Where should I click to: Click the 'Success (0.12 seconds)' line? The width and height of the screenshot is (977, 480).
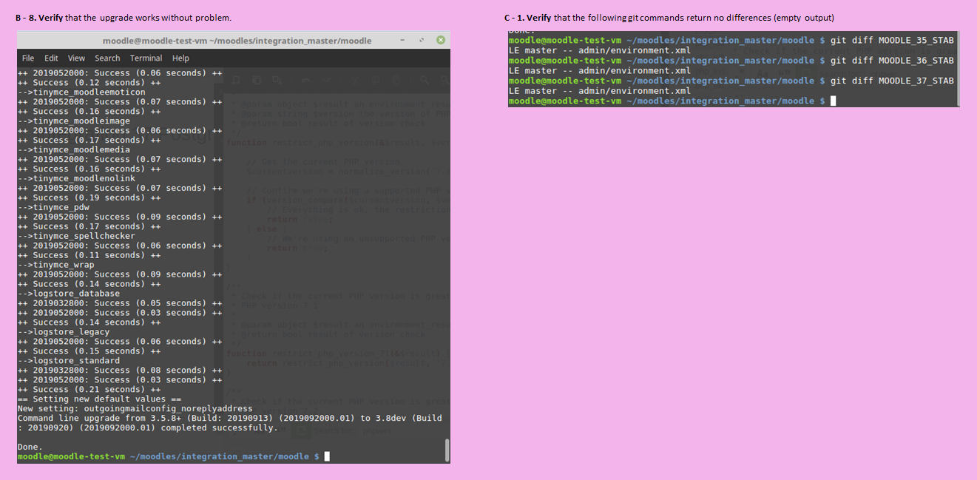pos(89,83)
